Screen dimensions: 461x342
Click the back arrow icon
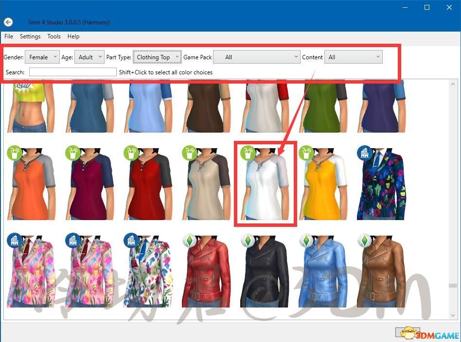8,22
